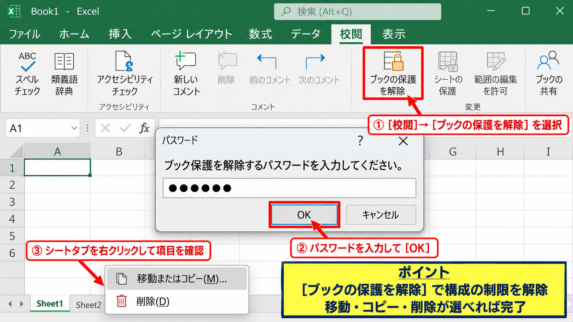Image resolution: width=573 pixels, height=322 pixels.
Task: Click the password input field
Action: pyautogui.click(x=290, y=188)
